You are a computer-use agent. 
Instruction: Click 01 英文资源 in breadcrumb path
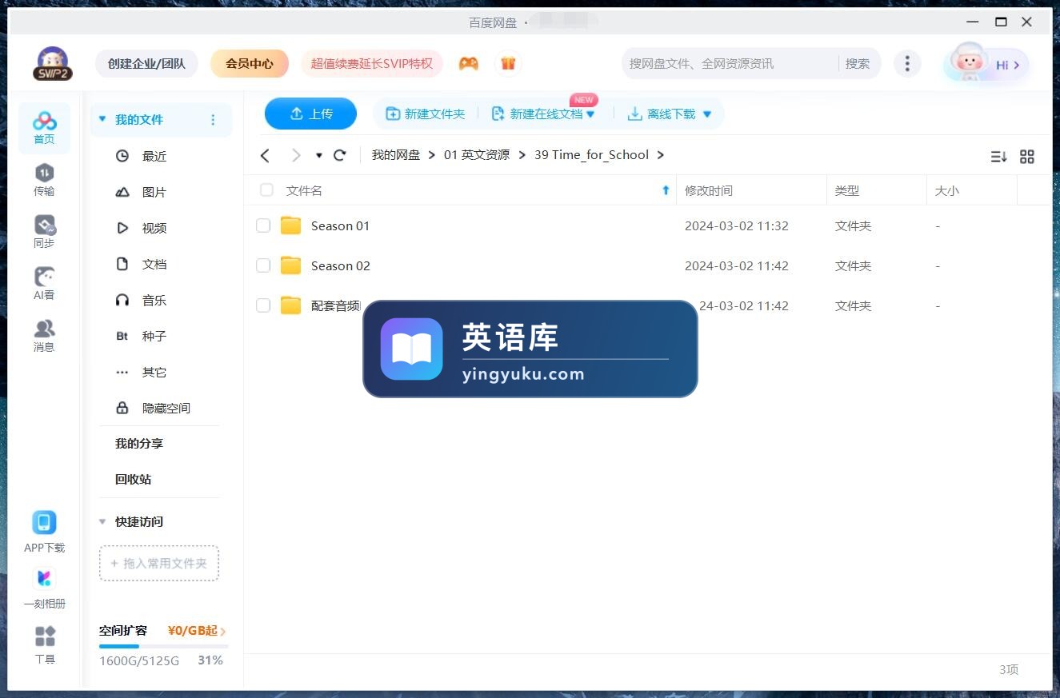tap(477, 155)
